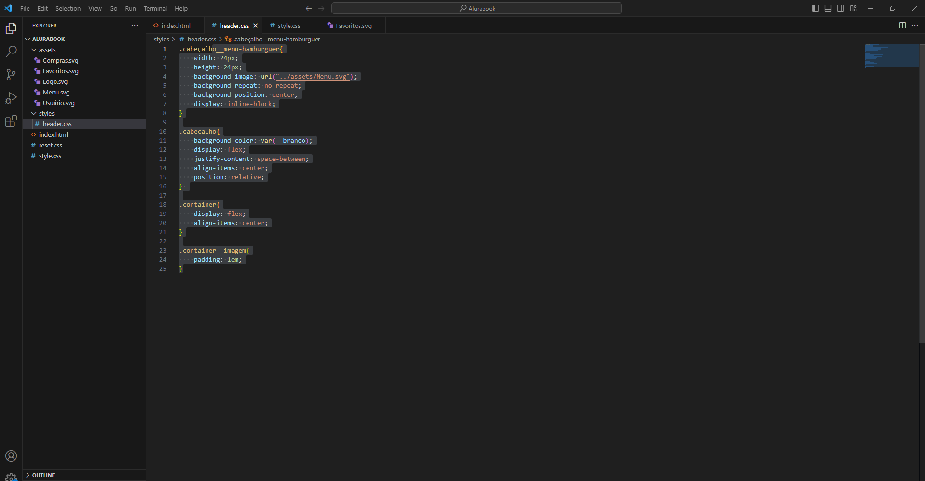Click the ../assets/Menu.svg url link
The width and height of the screenshot is (925, 481).
coord(313,76)
